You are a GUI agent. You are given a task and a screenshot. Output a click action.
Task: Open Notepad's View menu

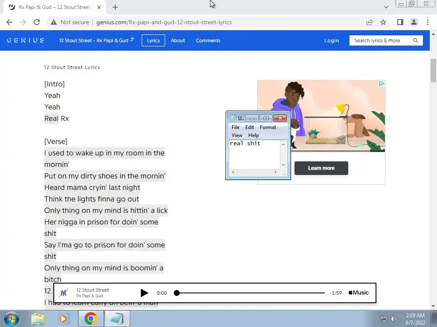click(237, 135)
